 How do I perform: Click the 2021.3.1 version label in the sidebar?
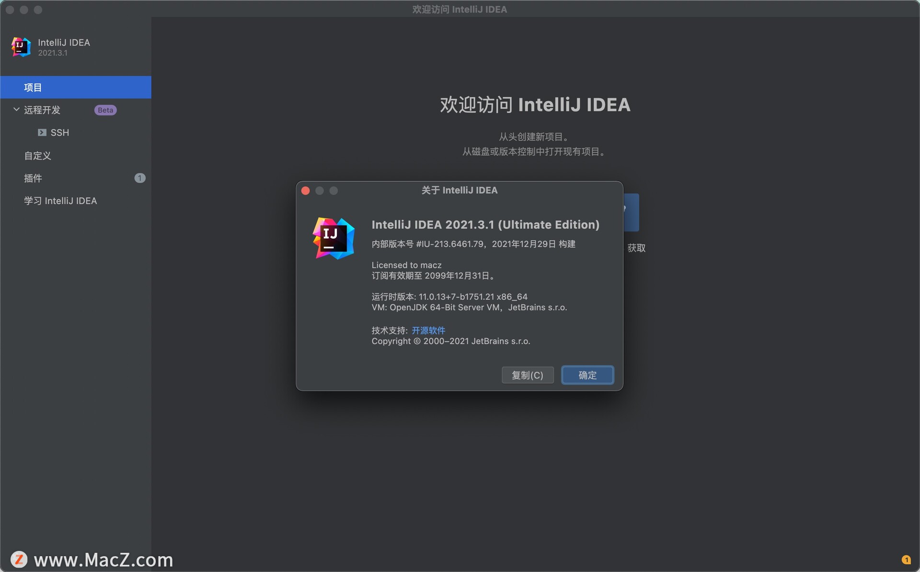(53, 53)
